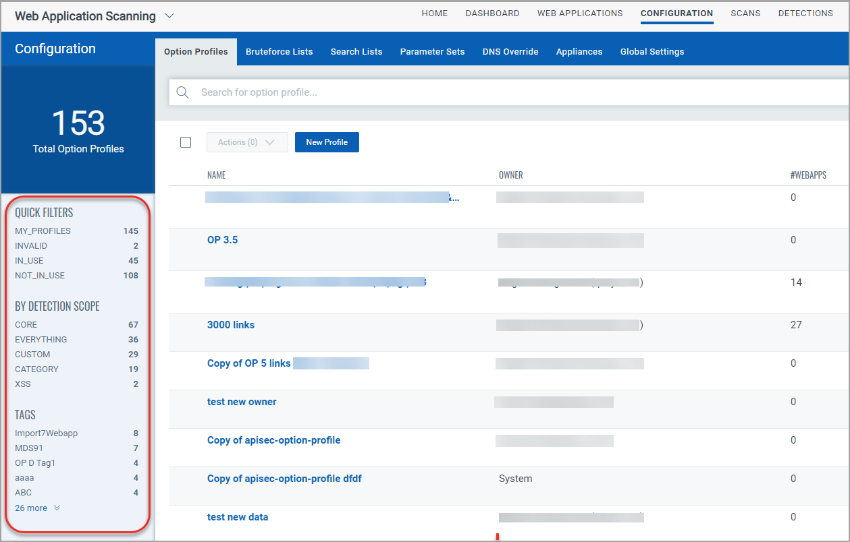Sort by the NAME column header
Screen dimensions: 850x542
tap(217, 175)
